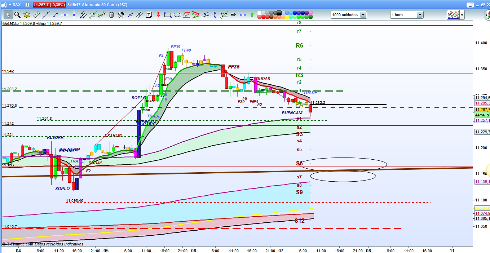The height and width of the screenshot is (253, 490).
Task: Click the trash can to delete drawings
Action: 111,15
